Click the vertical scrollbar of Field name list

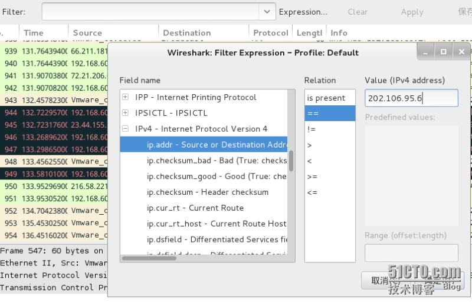291,161
